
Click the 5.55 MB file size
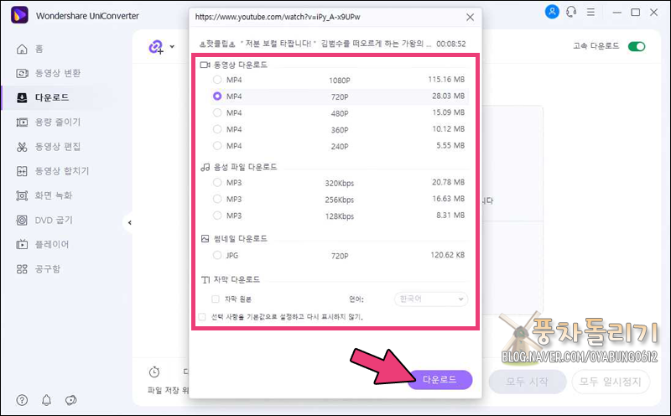point(450,145)
